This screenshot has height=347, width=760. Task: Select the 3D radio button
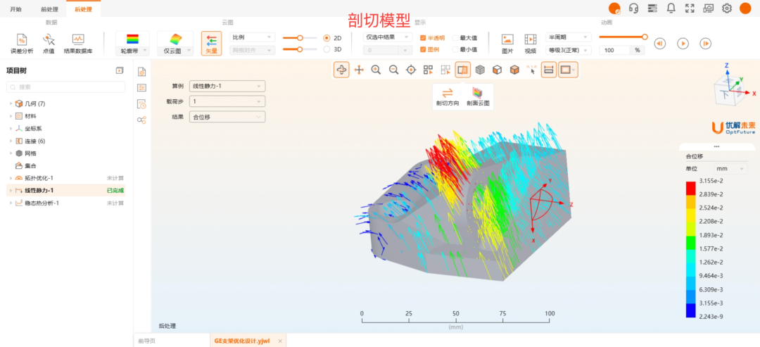coord(327,49)
